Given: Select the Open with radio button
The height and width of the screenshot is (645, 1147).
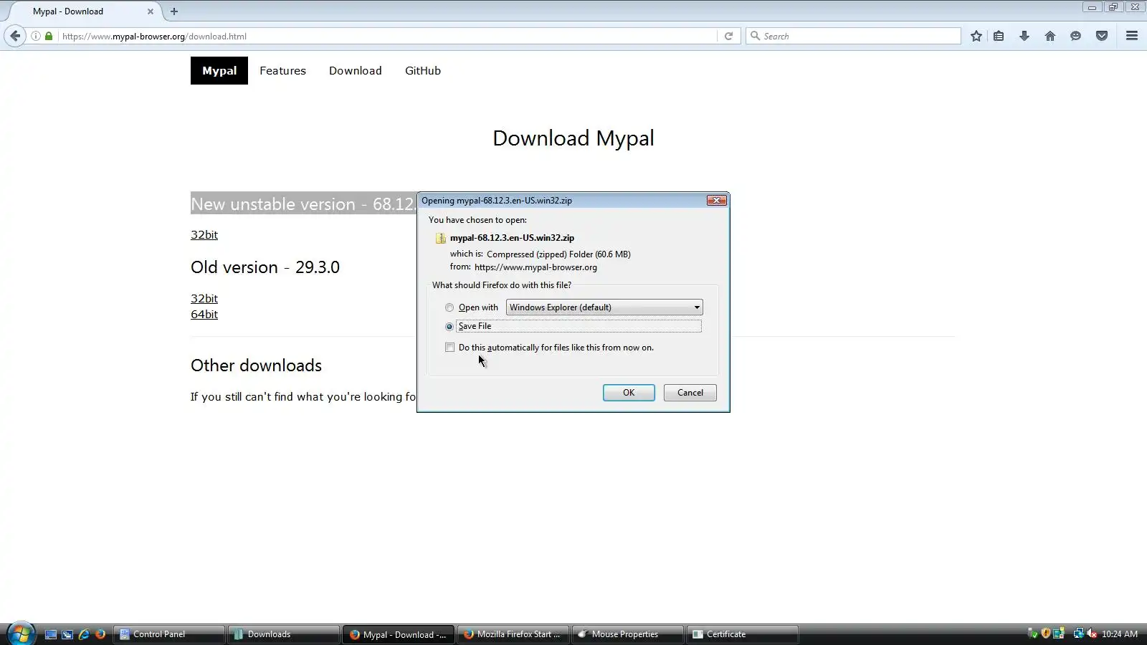Looking at the screenshot, I should pyautogui.click(x=449, y=307).
